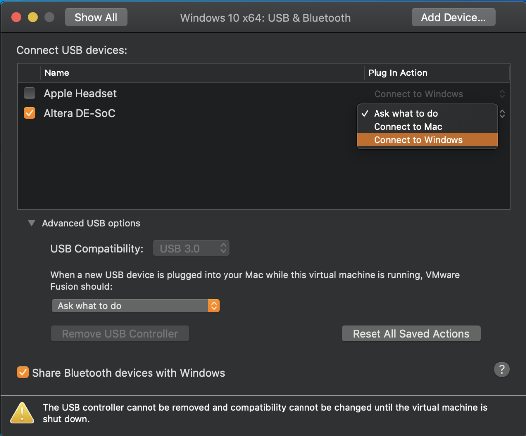The width and height of the screenshot is (526, 436).
Task: Collapse the Advanced USB options section
Action: pyautogui.click(x=31, y=223)
